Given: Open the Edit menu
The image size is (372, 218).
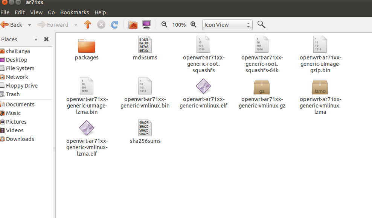Looking at the screenshot, I should [20, 12].
